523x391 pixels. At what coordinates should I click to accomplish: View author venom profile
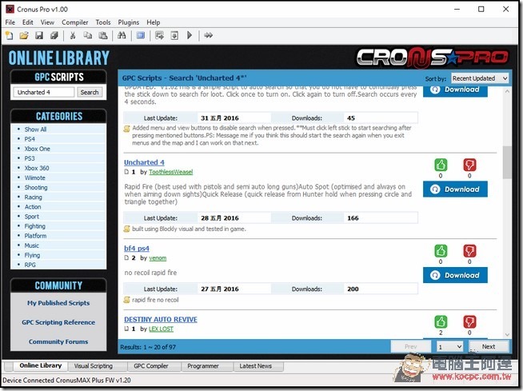click(x=158, y=258)
